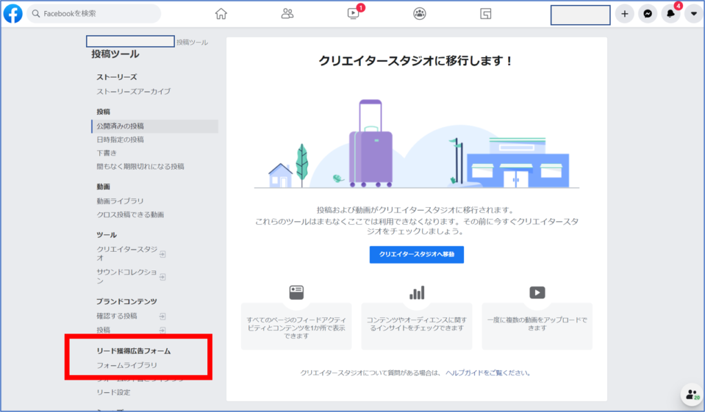Click the insights bar chart icon

(x=417, y=293)
